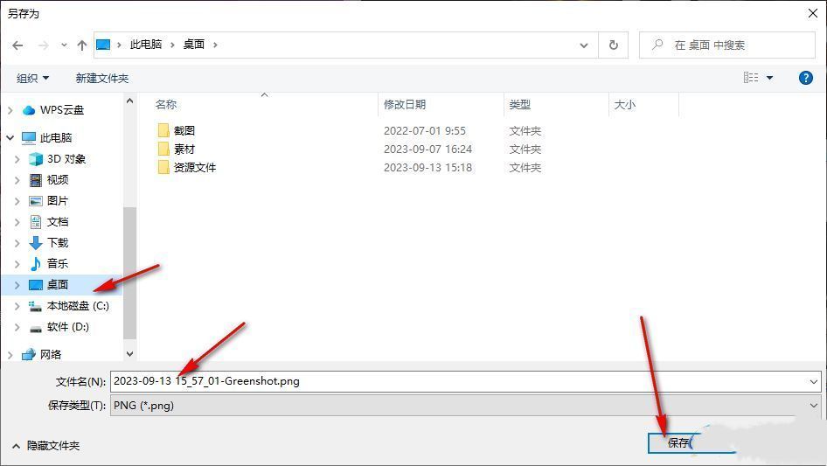Click the forward navigation arrow
The height and width of the screenshot is (466, 827).
coord(43,45)
